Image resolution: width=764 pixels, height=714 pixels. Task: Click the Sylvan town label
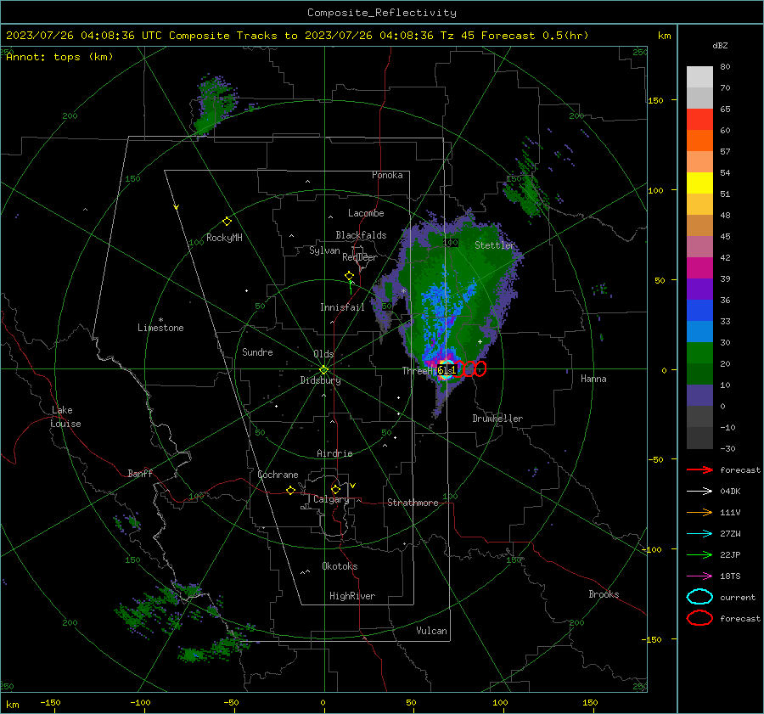[324, 250]
